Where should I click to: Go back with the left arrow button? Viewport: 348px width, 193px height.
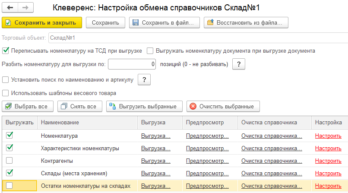pyautogui.click(x=10, y=7)
